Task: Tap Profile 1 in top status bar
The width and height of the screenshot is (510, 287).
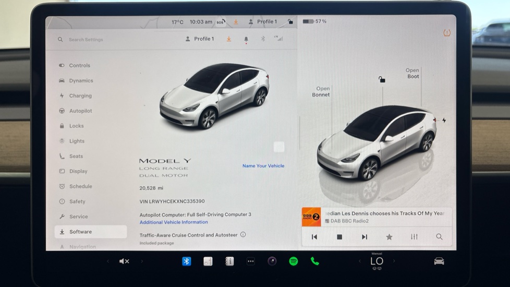Action: 262,21
